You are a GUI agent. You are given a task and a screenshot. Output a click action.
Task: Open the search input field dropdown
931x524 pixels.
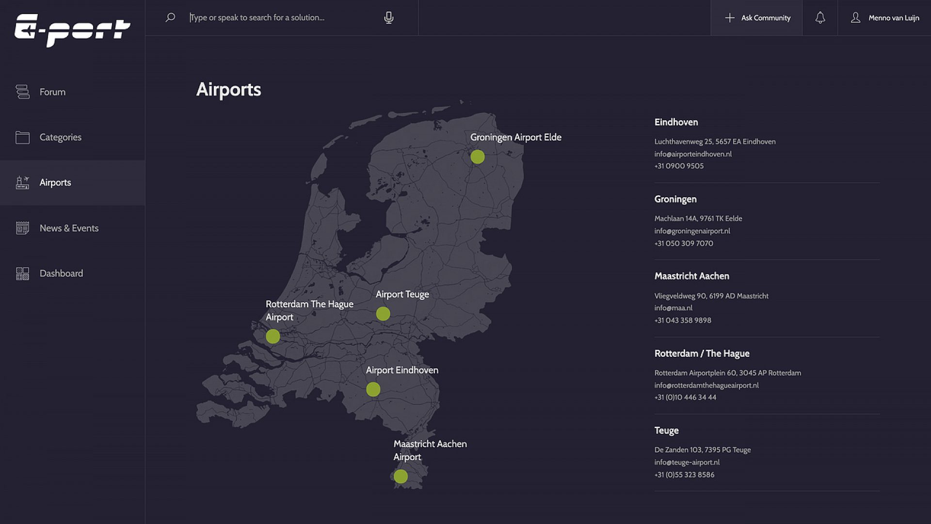point(281,17)
